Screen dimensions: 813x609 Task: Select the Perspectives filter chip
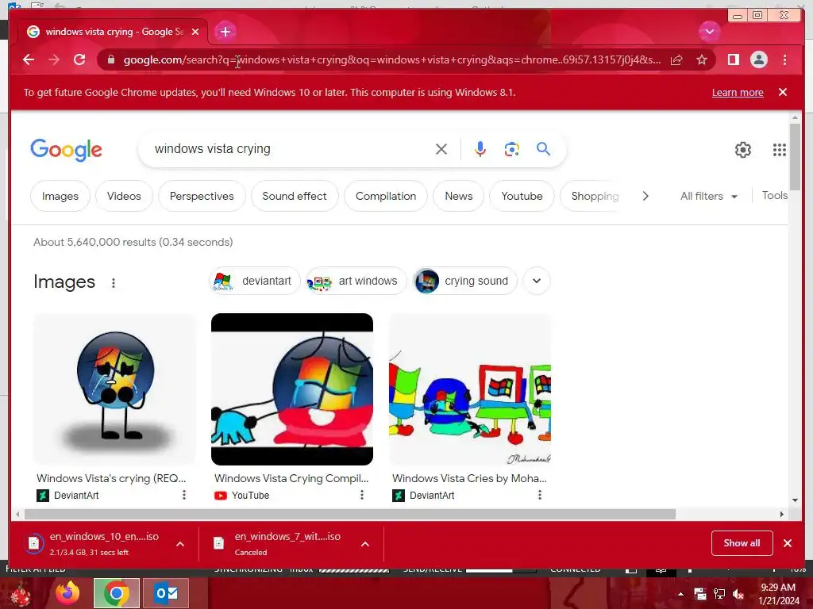coord(202,197)
